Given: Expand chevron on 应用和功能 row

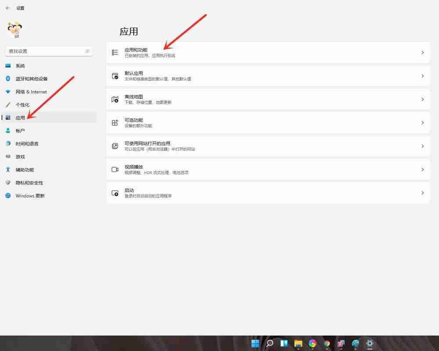Looking at the screenshot, I should (422, 53).
